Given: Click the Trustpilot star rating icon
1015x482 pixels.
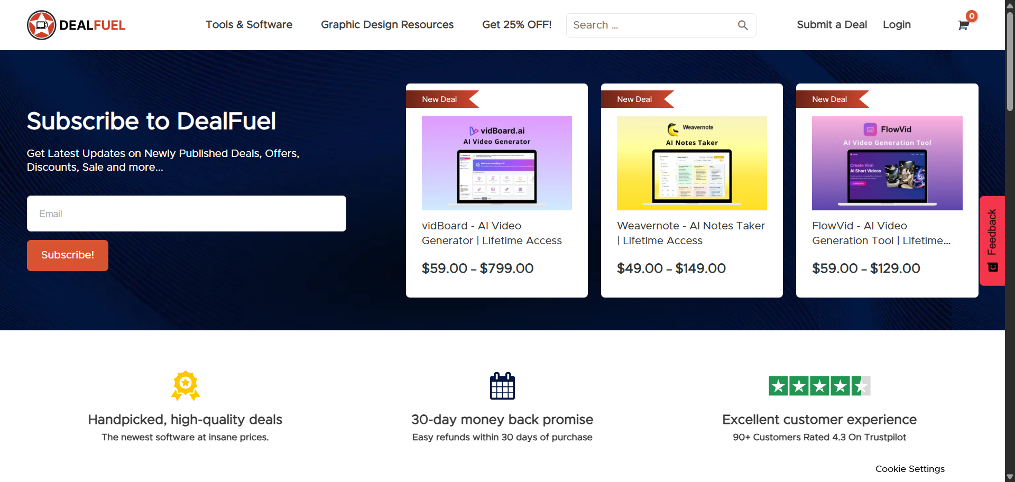Looking at the screenshot, I should coord(819,386).
